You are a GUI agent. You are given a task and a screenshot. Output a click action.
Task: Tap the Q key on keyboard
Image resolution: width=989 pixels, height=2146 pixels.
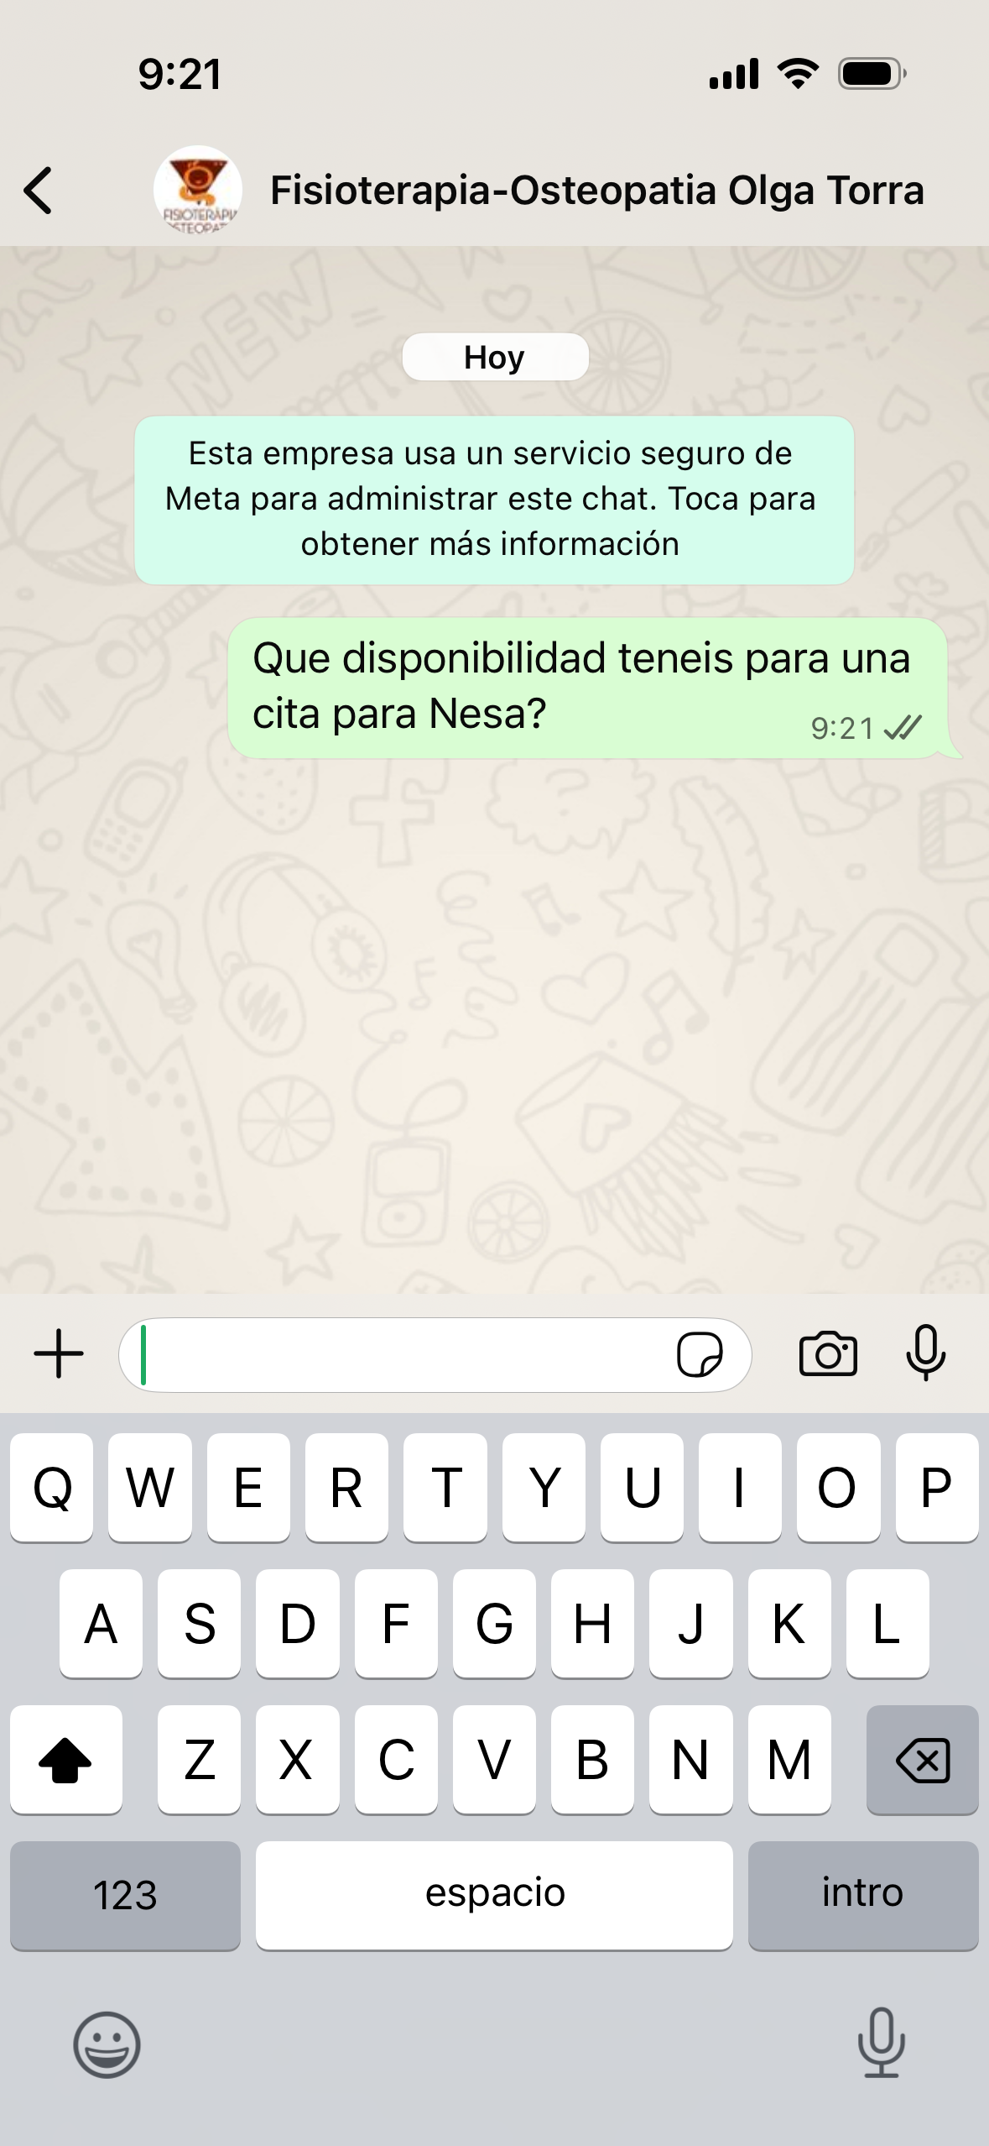pos(51,1488)
